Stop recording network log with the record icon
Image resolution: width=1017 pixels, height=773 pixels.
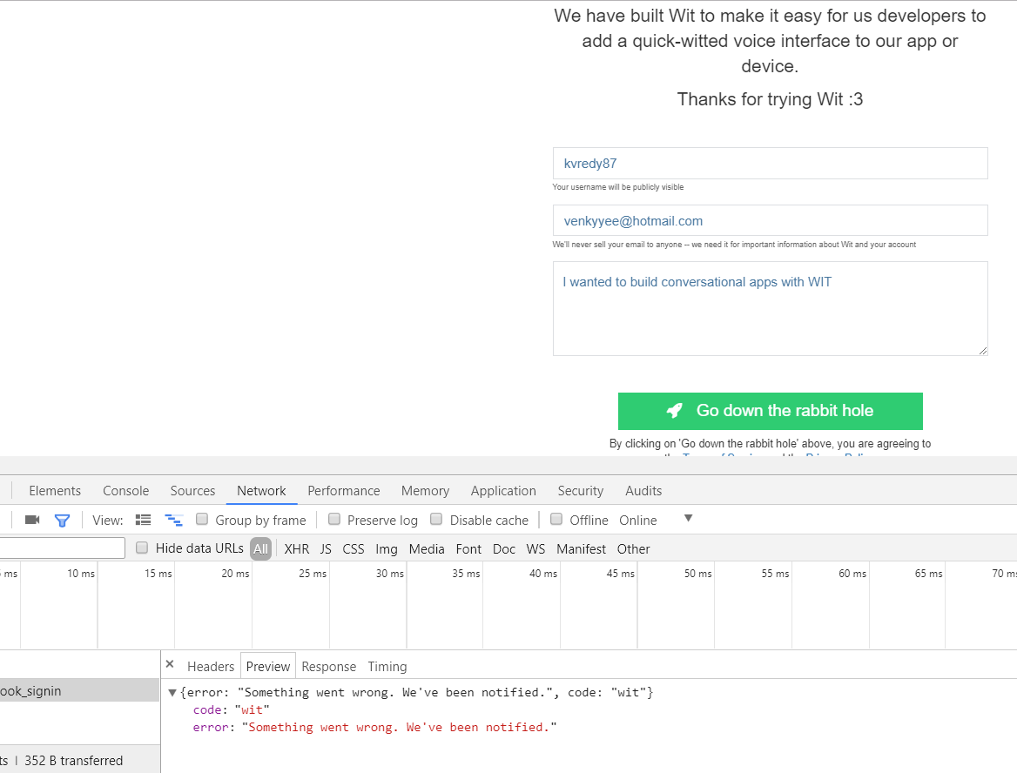click(x=32, y=520)
